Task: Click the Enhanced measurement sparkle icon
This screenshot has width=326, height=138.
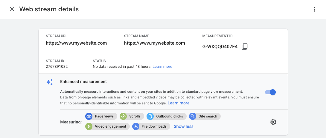Action: (49, 82)
